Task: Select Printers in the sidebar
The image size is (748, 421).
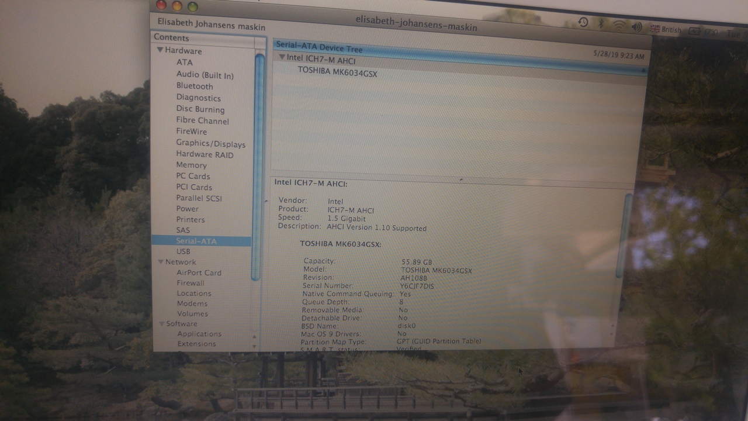Action: point(191,220)
